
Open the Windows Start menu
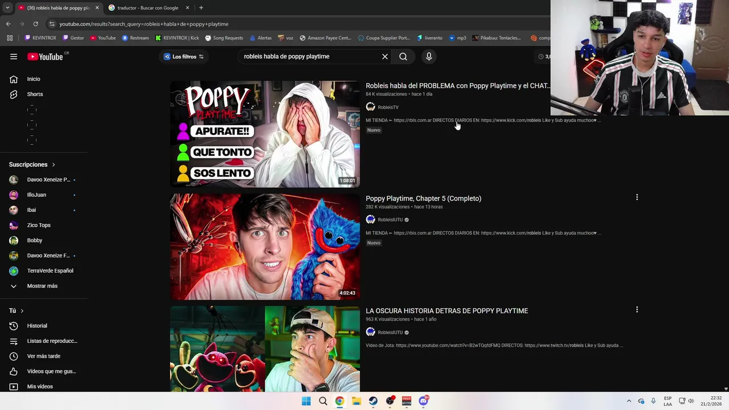[306, 401]
